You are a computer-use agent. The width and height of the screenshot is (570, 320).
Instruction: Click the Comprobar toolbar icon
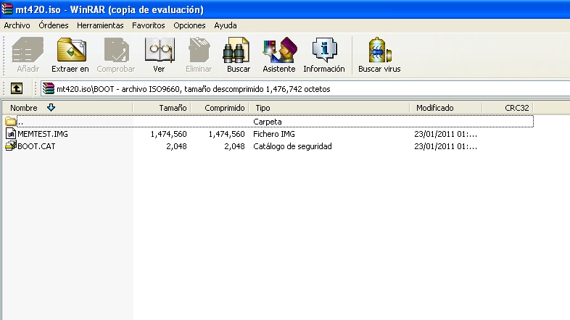tap(116, 54)
